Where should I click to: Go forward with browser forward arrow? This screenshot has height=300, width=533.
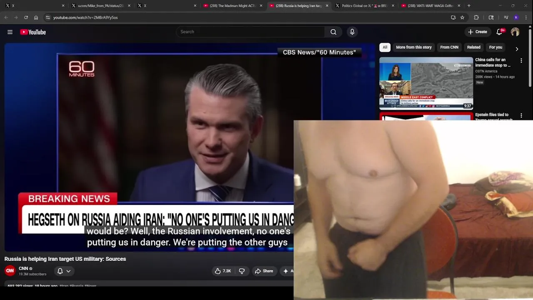click(16, 17)
